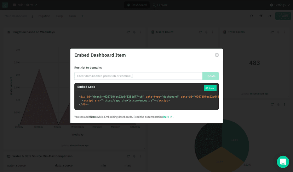Open more options on Water & Data Source table
Viewport: 293px width, 172px height.
[x=140, y=156]
